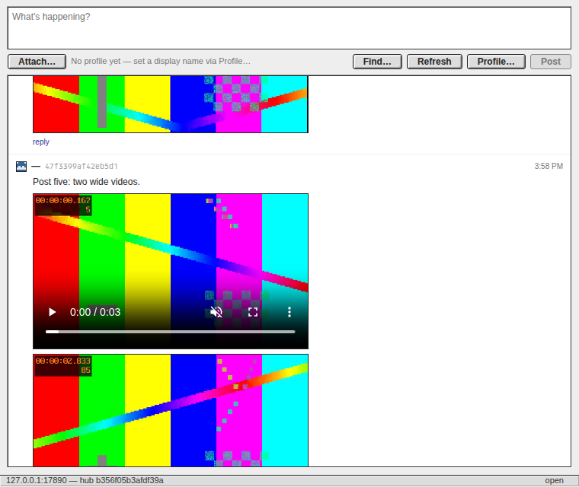Open the video's three-dot options menu
579x487 pixels.
[289, 312]
